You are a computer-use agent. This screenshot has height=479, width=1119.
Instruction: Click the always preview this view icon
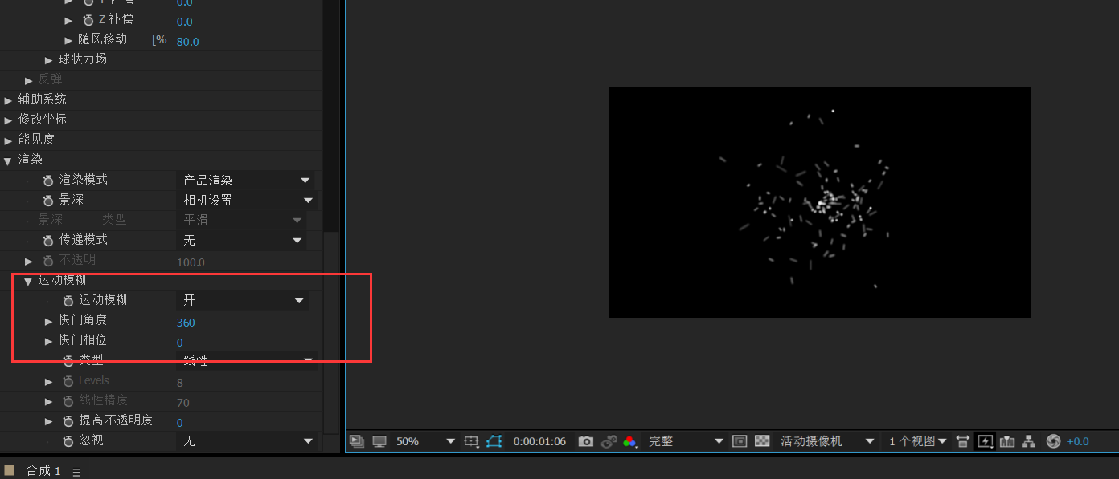pos(358,441)
